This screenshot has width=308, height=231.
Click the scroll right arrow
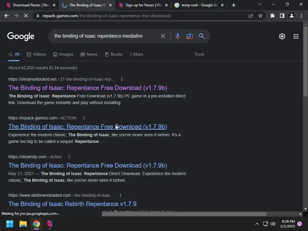point(300,214)
